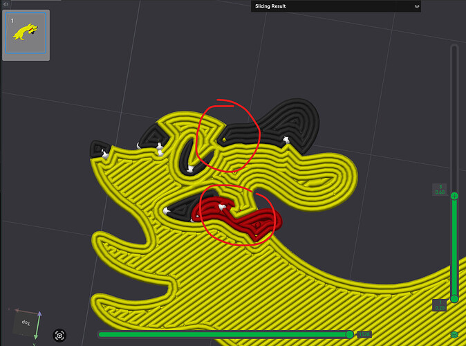
Task: Click the upper layer slider handle with plus
Action: pyautogui.click(x=454, y=196)
